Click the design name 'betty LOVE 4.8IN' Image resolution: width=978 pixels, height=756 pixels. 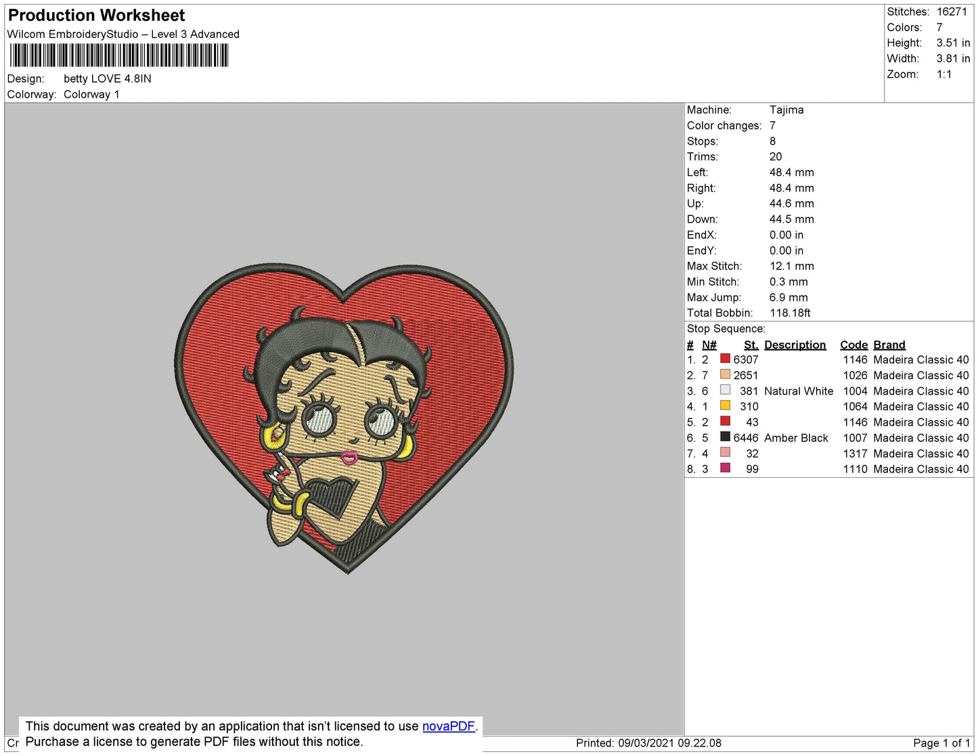pyautogui.click(x=108, y=79)
